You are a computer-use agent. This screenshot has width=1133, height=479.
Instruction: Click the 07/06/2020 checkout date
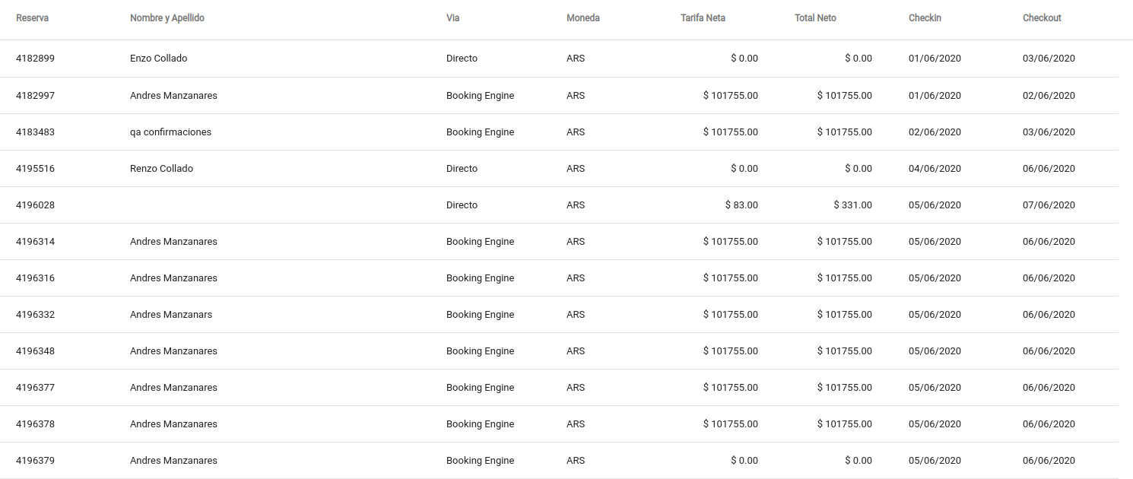point(1049,205)
